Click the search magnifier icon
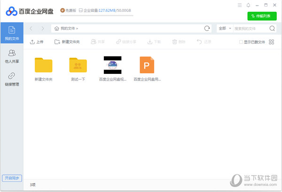Image resolution: width=282 pixels, height=192 pixels. (272, 28)
